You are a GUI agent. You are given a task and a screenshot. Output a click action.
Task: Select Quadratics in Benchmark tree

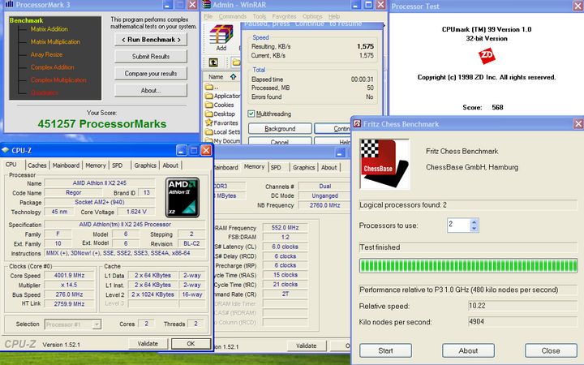[45, 92]
